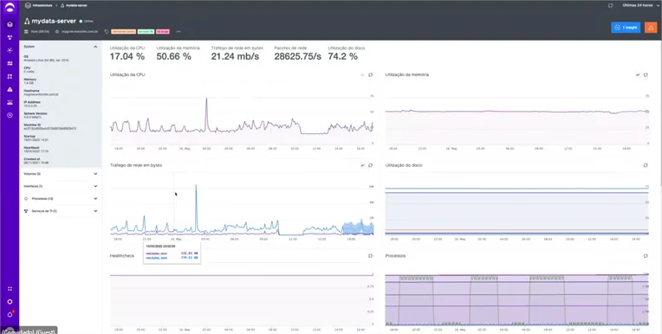The image size is (662, 334).
Task: Click chart-type icon on Utilização da memória
Action: click(x=638, y=74)
